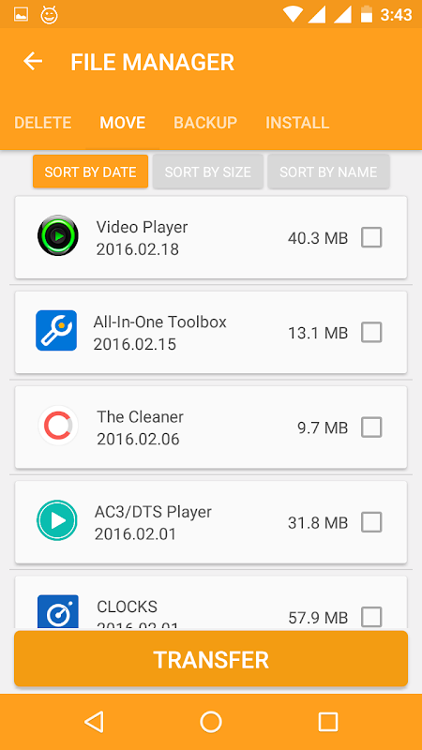This screenshot has width=422, height=750.
Task: Tap the back arrow in header
Action: click(33, 62)
